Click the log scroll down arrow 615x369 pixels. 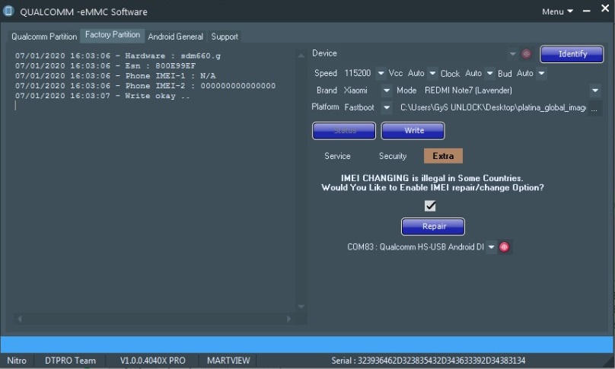coord(301,307)
